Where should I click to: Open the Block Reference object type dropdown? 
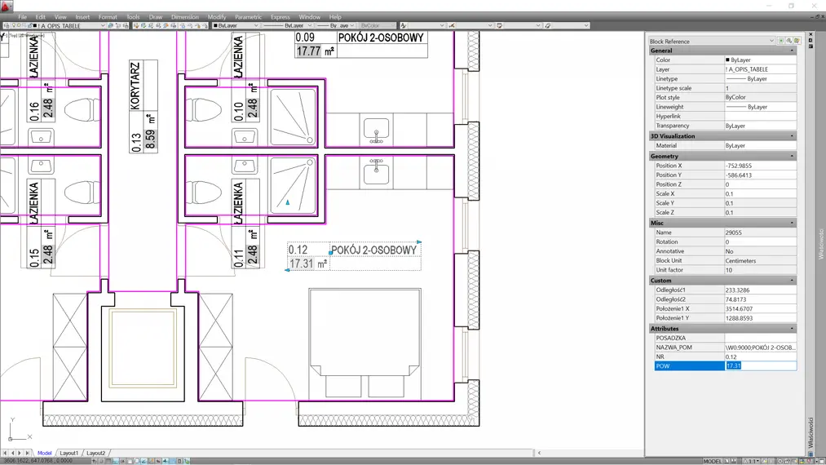click(712, 41)
